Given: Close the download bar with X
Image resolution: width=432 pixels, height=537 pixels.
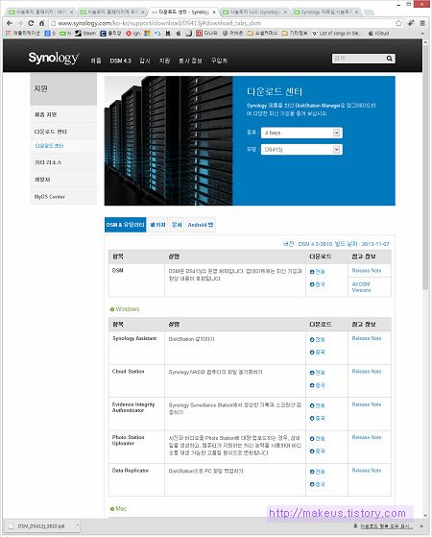Looking at the screenshot, I should click(421, 526).
